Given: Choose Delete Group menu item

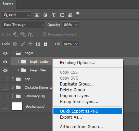Looking at the screenshot, I should click(88, 90).
